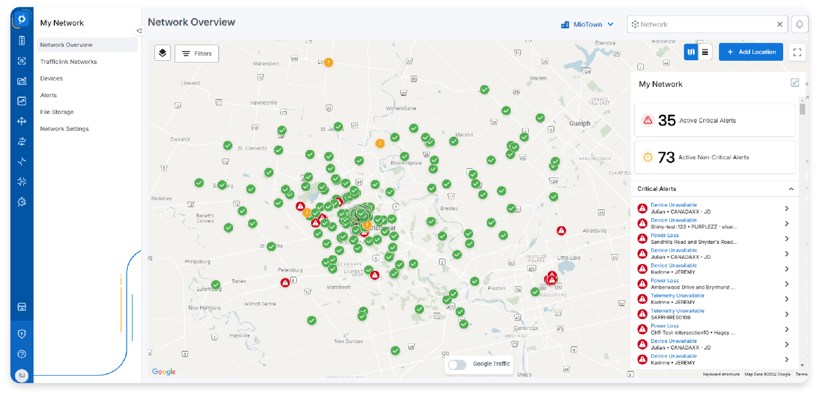Open the help question mark icon
Viewport: 819px width, 397px height.
(x=22, y=354)
